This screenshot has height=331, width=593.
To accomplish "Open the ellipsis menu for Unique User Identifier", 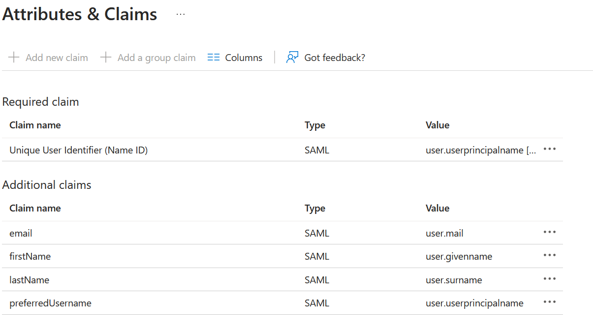I will point(549,150).
